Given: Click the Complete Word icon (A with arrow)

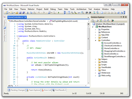Looking at the screenshot, I should click(x=79, y=13).
